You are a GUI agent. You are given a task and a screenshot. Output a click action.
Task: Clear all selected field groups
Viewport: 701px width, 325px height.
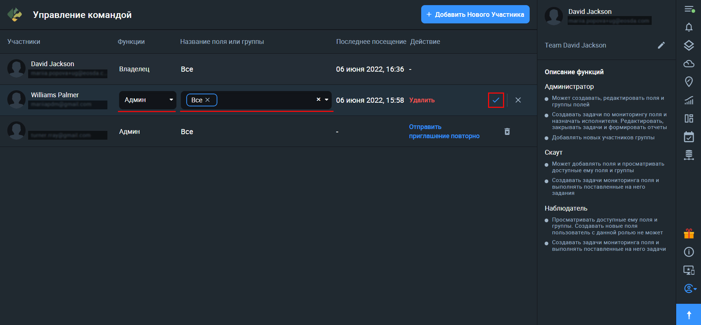pyautogui.click(x=318, y=99)
